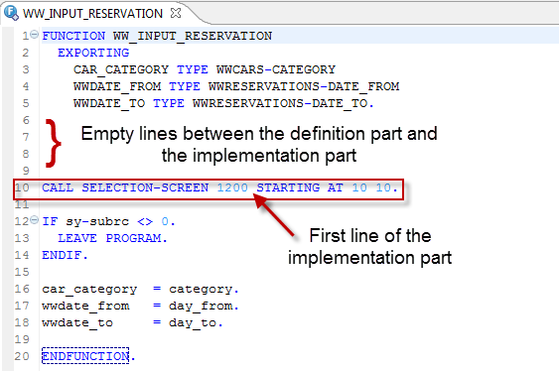
Task: Collapse the FUNCTION block at line 1
Action: tap(34, 35)
